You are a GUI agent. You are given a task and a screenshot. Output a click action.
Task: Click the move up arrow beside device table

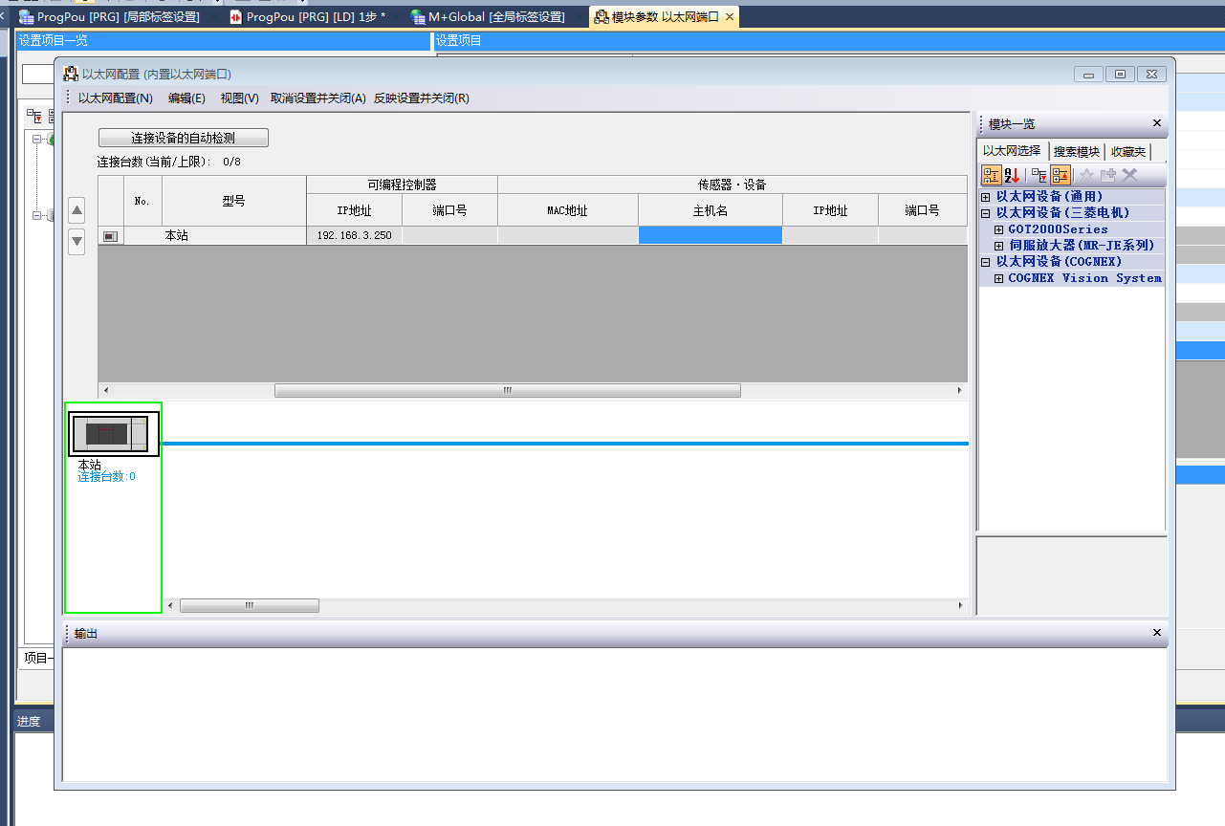click(x=77, y=211)
